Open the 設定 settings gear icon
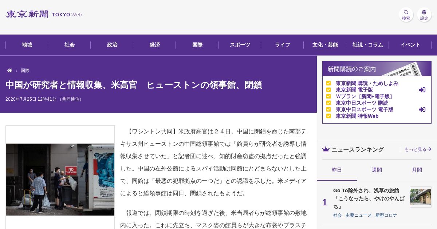 (x=424, y=15)
